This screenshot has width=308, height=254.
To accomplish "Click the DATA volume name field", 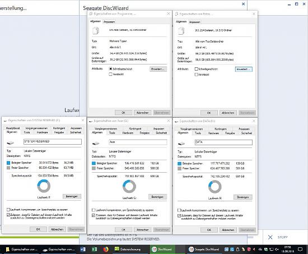I will (x=223, y=142).
